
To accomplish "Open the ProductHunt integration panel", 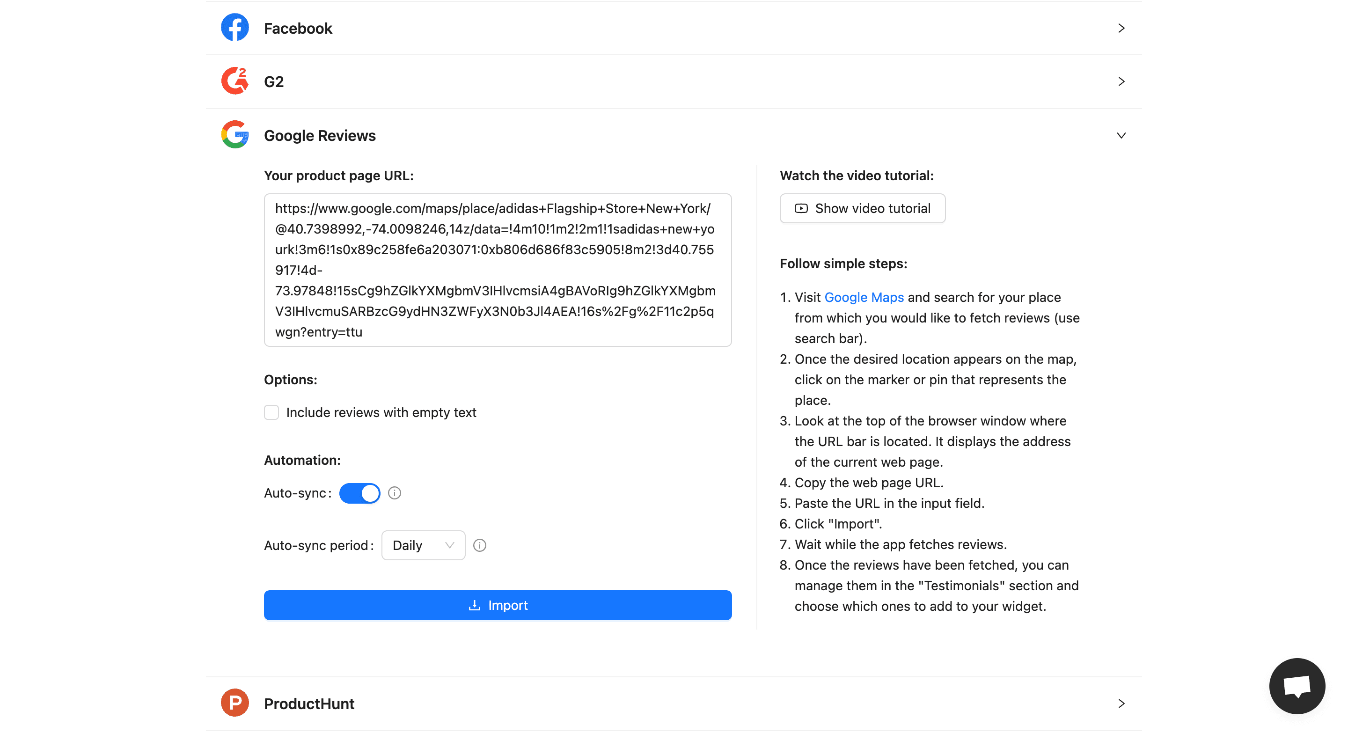I will click(x=674, y=703).
